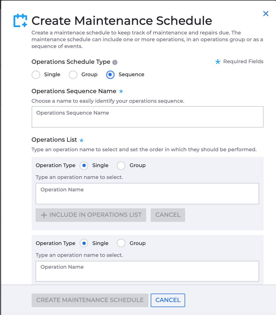Viewport: 276px width, 315px height.
Task: Click the second Operation Name field
Action: point(147,271)
